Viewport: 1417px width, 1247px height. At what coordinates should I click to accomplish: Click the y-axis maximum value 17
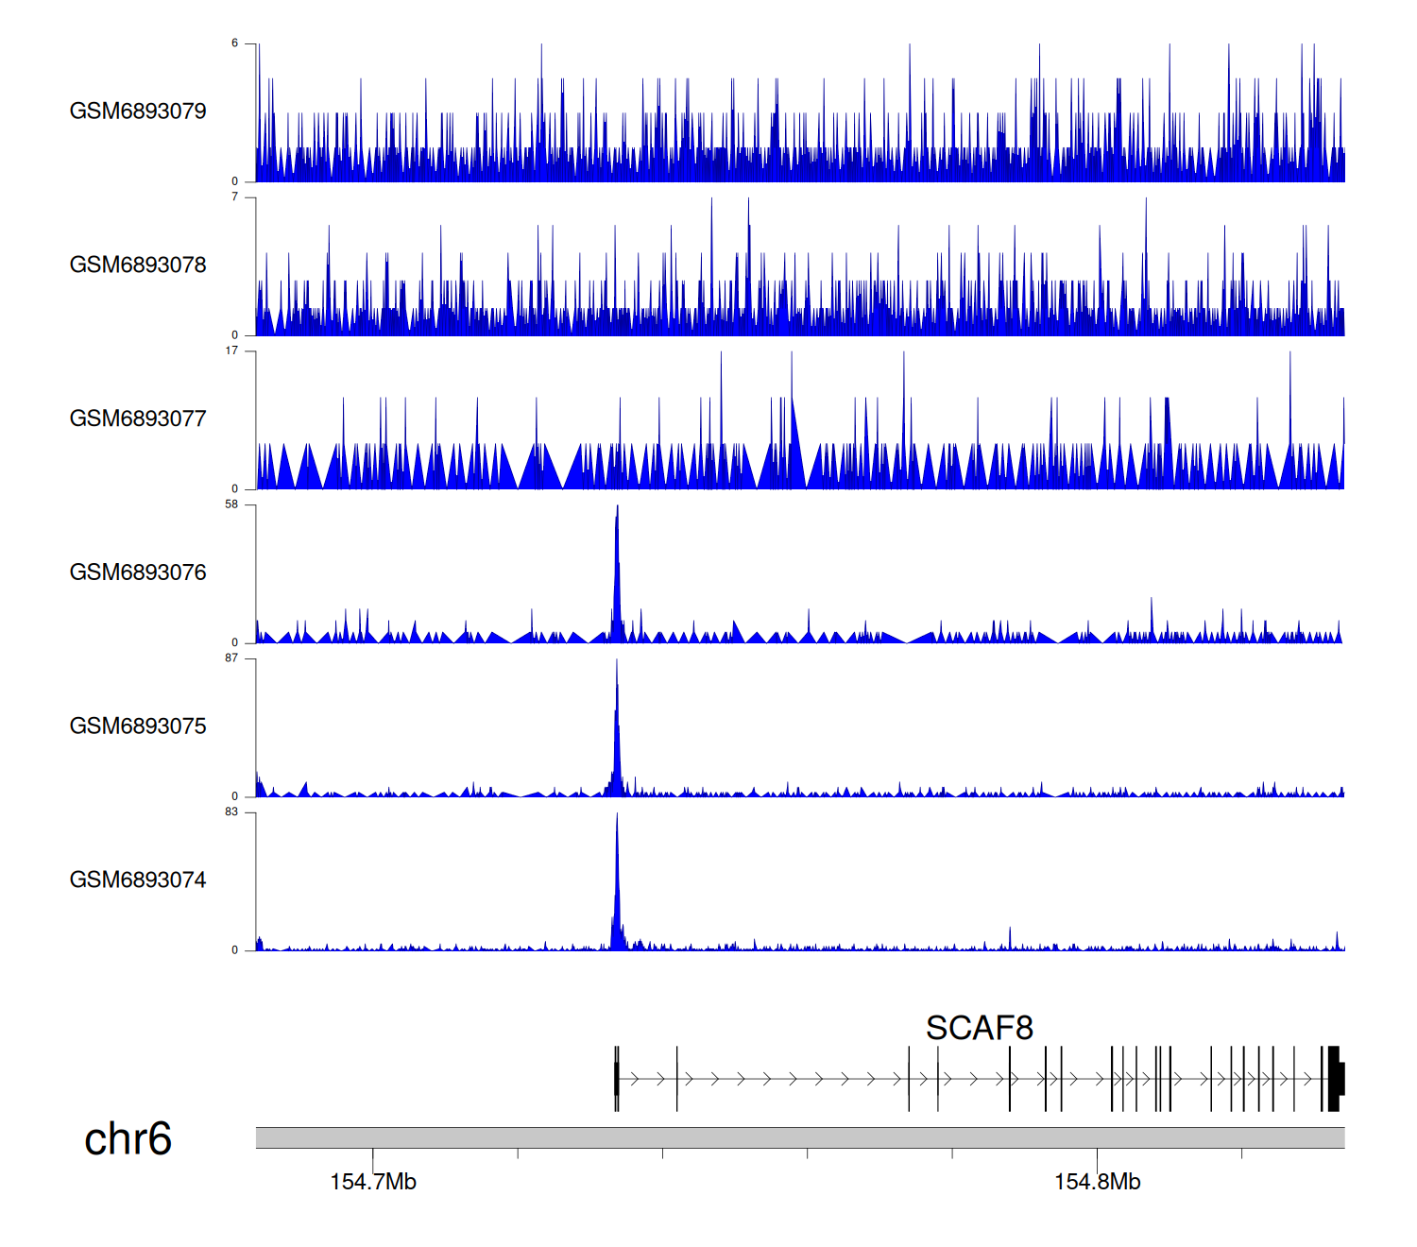click(x=231, y=350)
